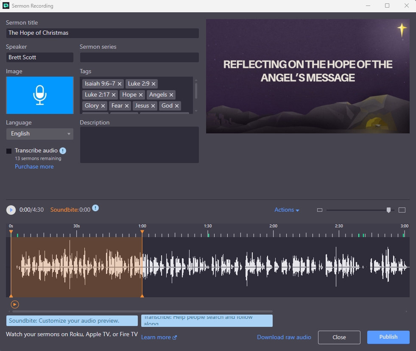Image resolution: width=416 pixels, height=351 pixels.
Task: Click the zoom-out waveform icon
Action: coord(320,210)
